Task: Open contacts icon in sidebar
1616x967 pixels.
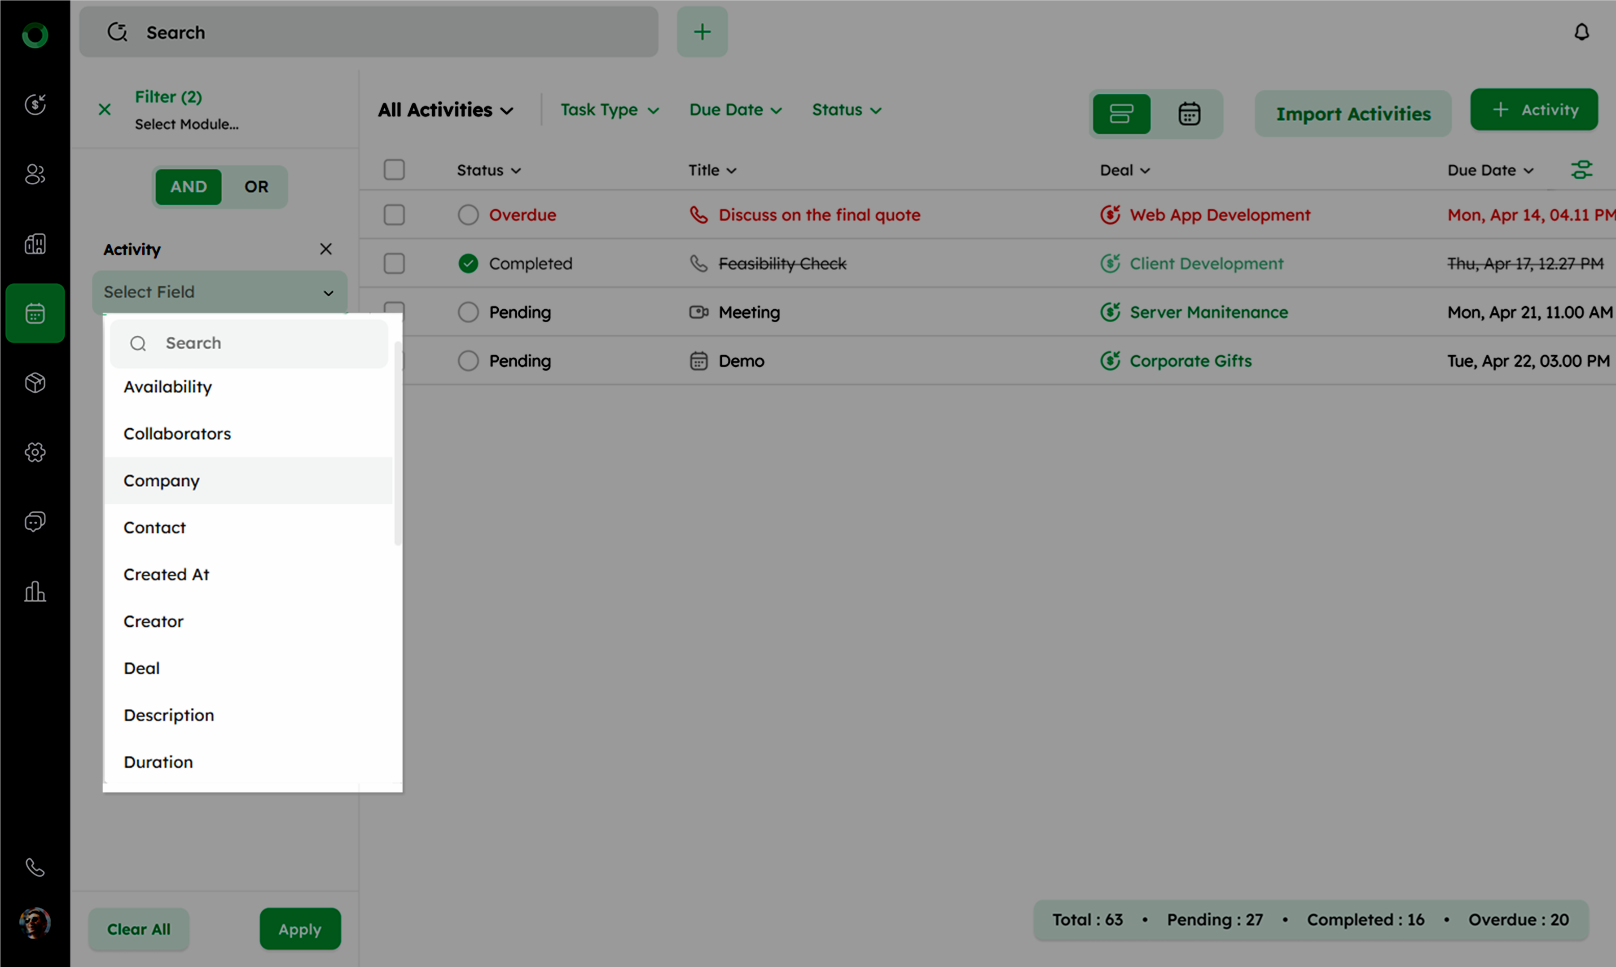Action: 35,174
